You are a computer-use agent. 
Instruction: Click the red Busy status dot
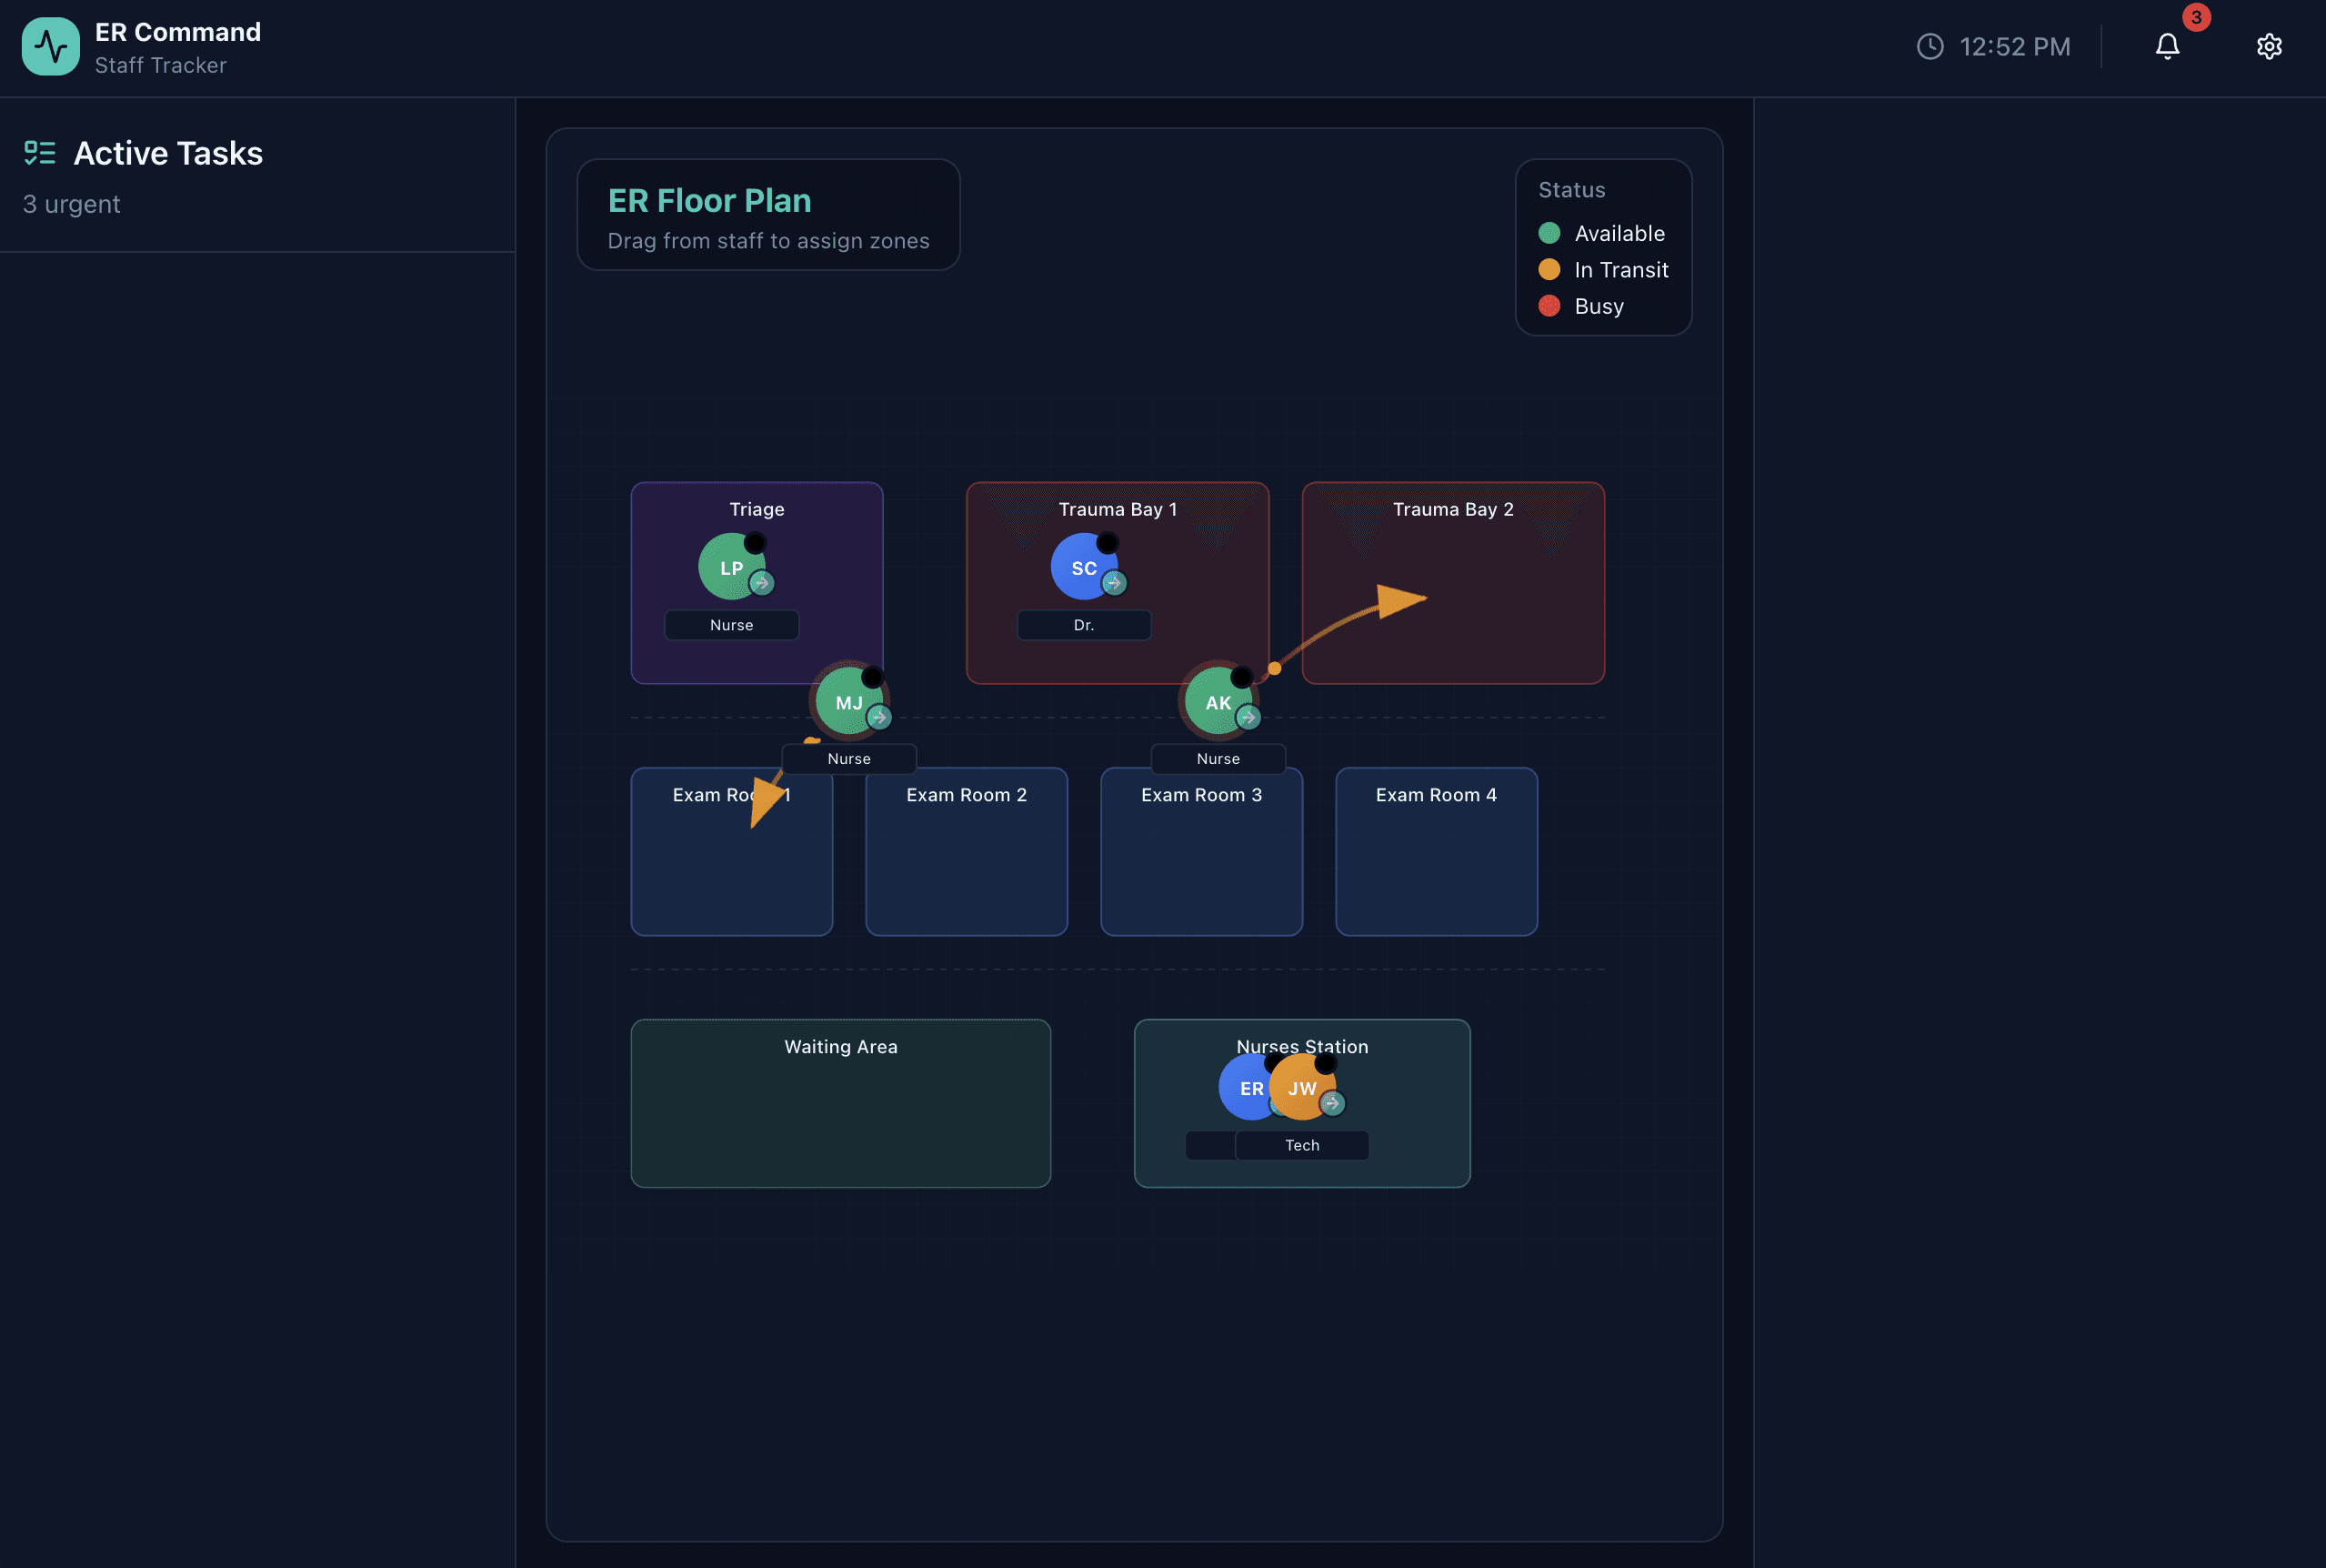(1549, 306)
